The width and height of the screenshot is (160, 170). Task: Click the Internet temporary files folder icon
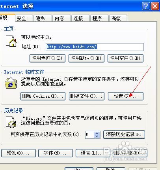point(11,83)
